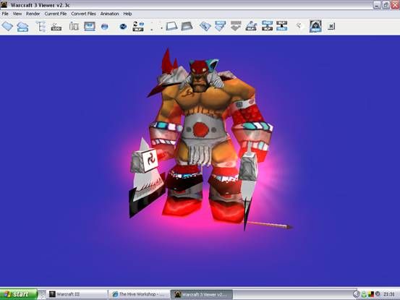Click the solid shaded plane toolbar icon
The image size is (400, 300).
(x=187, y=26)
